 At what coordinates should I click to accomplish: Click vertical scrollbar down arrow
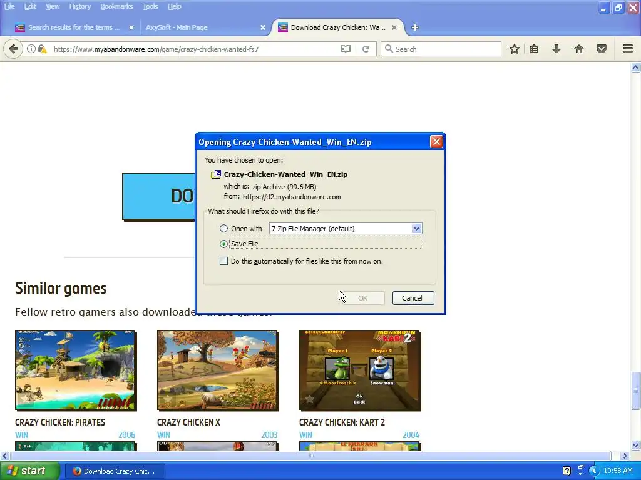(x=636, y=445)
